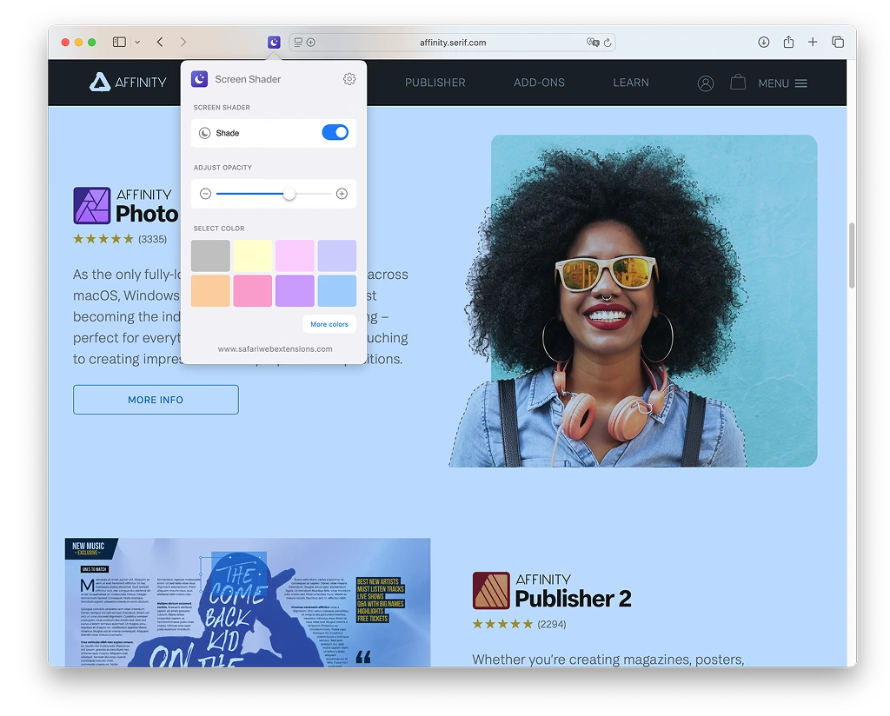Click the magazine spread preview image
Screen dimensions: 890x716
click(248, 602)
